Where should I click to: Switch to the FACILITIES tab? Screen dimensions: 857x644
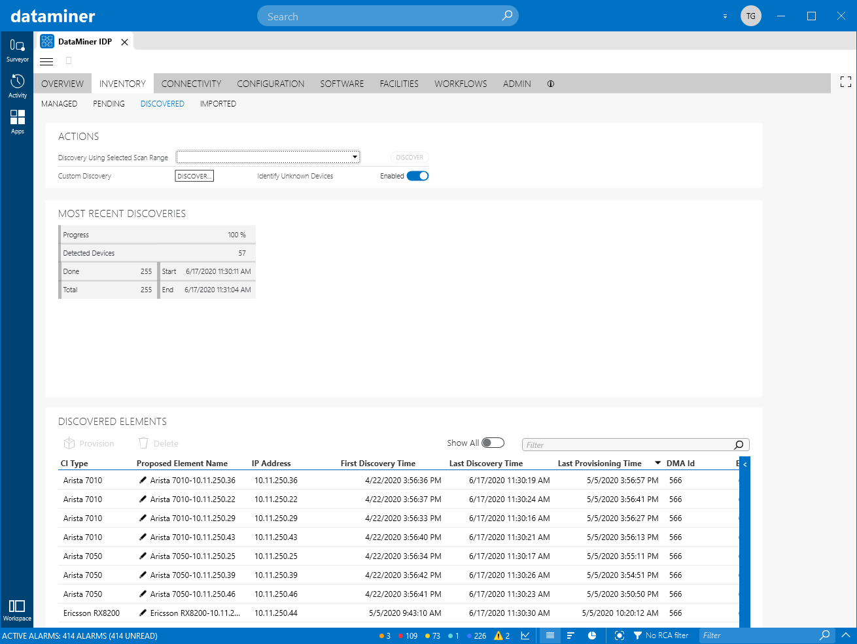pos(399,84)
